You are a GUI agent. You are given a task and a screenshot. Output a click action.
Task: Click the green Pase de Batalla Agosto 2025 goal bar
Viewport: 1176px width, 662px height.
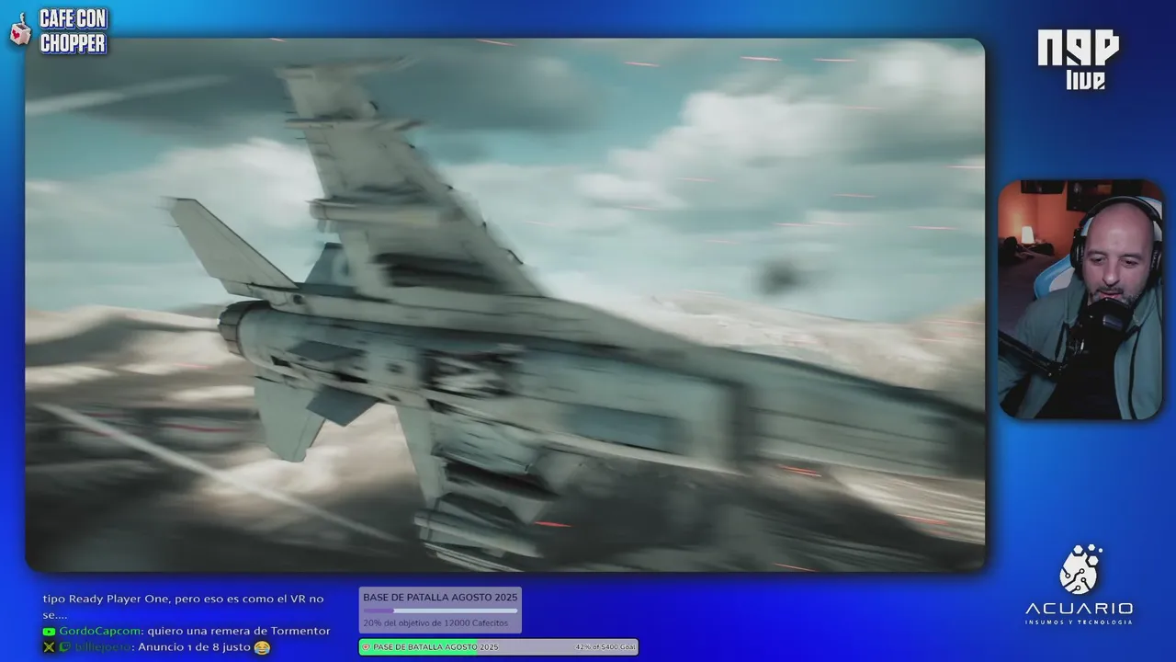[x=498, y=647]
